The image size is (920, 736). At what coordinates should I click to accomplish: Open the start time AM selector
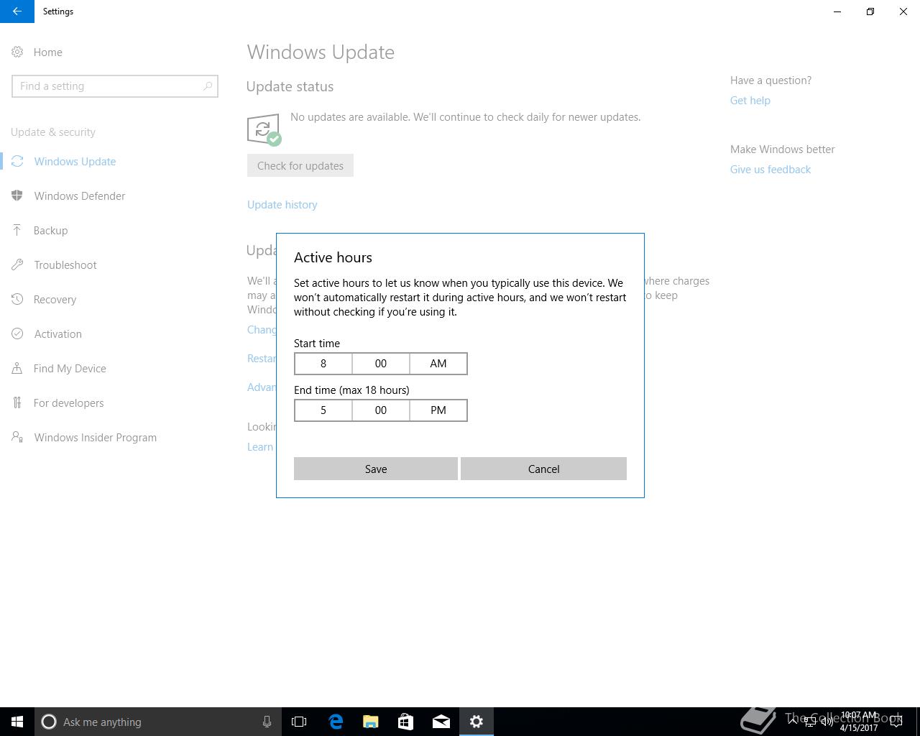[438, 364]
